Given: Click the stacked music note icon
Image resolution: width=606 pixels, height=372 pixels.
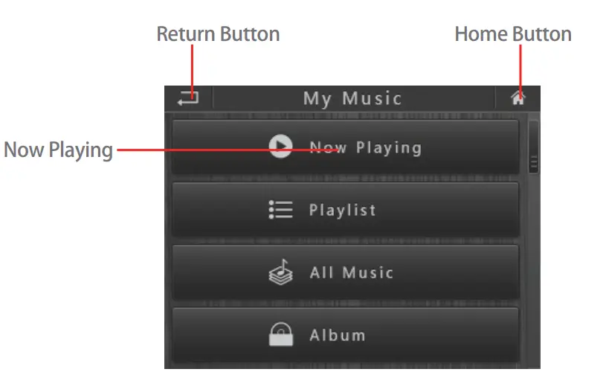Looking at the screenshot, I should (x=280, y=272).
